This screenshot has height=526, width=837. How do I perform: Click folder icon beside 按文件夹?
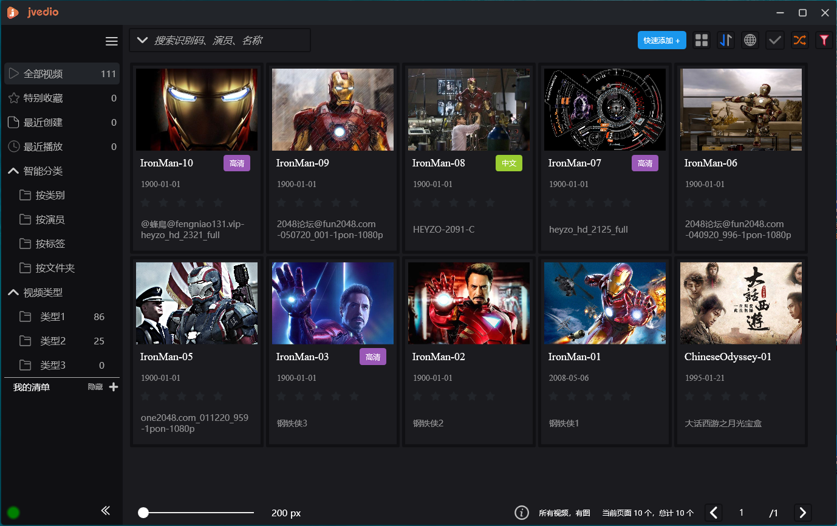pos(25,268)
